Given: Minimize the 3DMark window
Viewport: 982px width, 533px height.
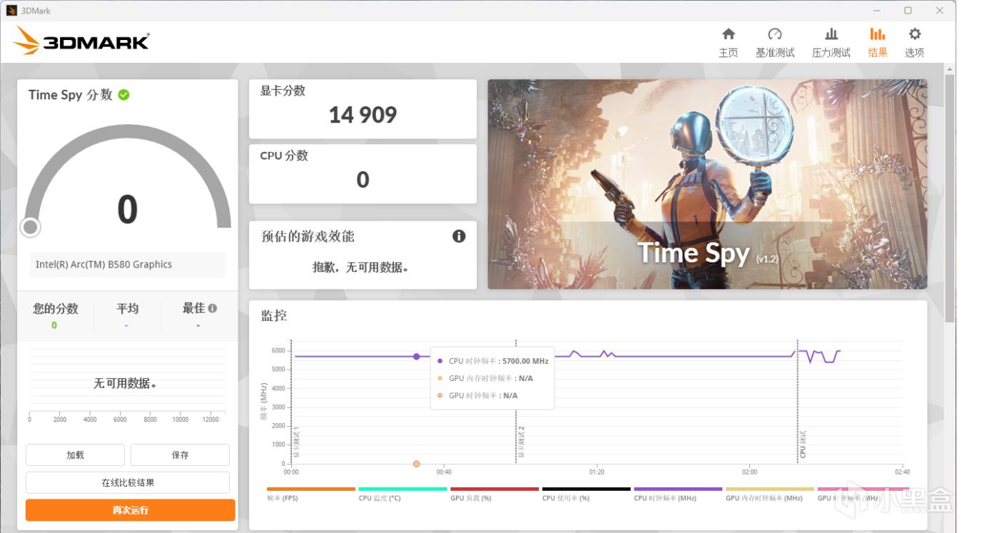Looking at the screenshot, I should (877, 11).
